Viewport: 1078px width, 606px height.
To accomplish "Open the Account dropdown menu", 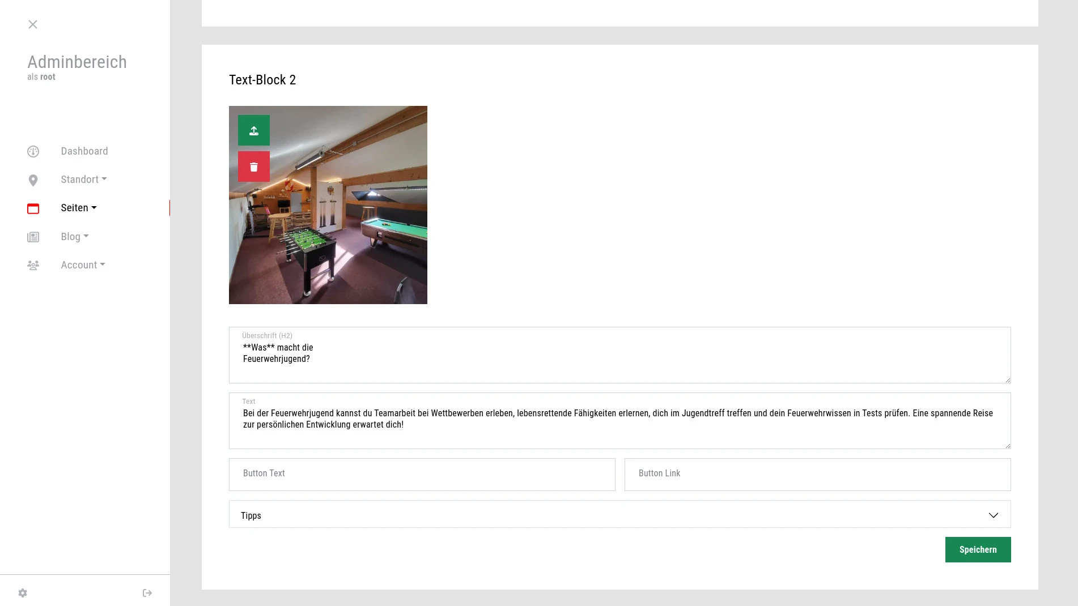I will coord(83,265).
